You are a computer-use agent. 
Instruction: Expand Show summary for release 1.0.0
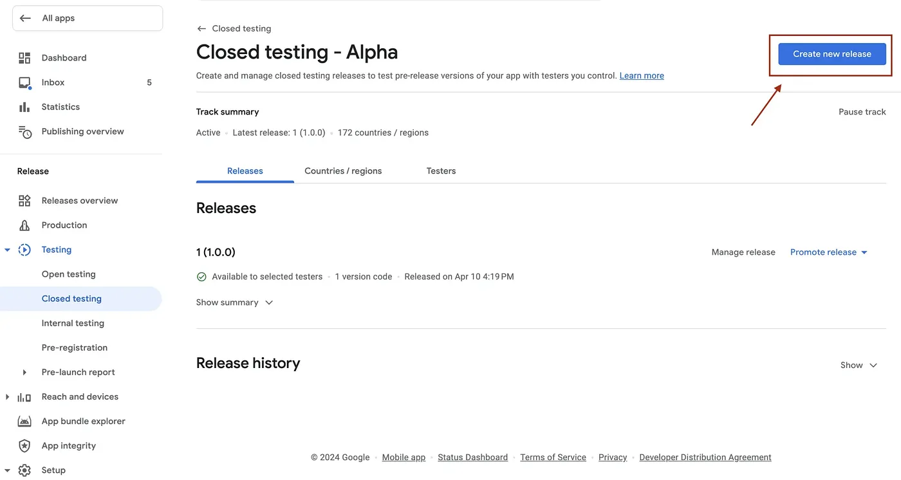[x=235, y=302]
